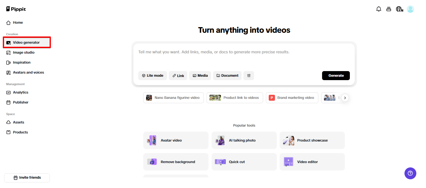
Task: Open the EN language selector
Action: click(400, 9)
